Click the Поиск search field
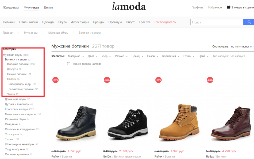Viewport: 254px width, 159px height. (x=217, y=22)
